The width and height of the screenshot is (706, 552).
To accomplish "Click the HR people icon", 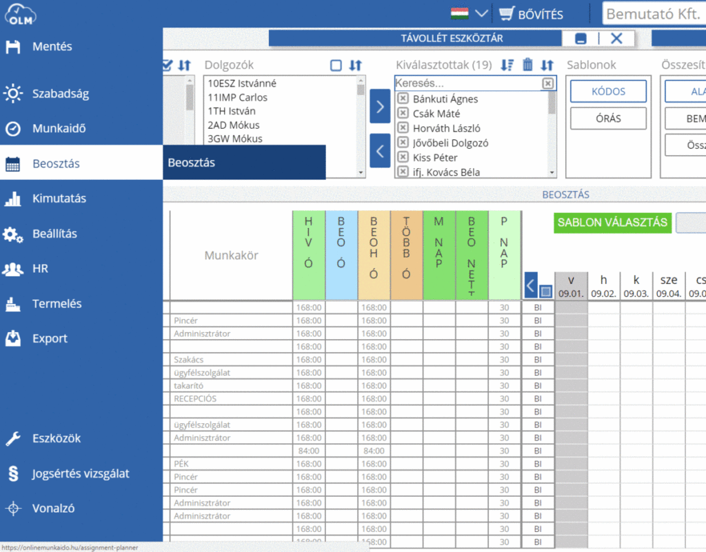I will 12,269.
